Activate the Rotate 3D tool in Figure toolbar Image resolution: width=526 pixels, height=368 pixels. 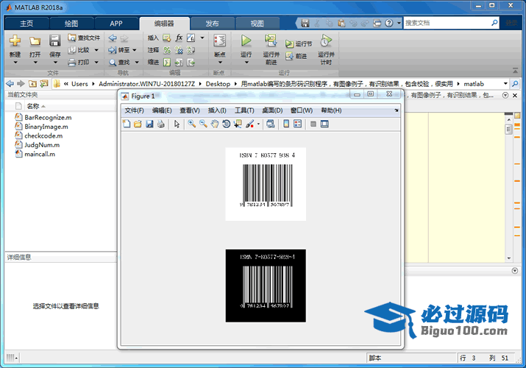[x=226, y=124]
